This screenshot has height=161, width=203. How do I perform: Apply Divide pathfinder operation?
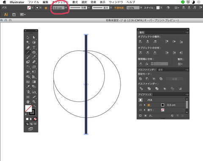pyautogui.click(x=141, y=88)
